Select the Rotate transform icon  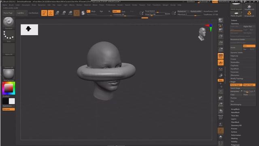[70, 13]
